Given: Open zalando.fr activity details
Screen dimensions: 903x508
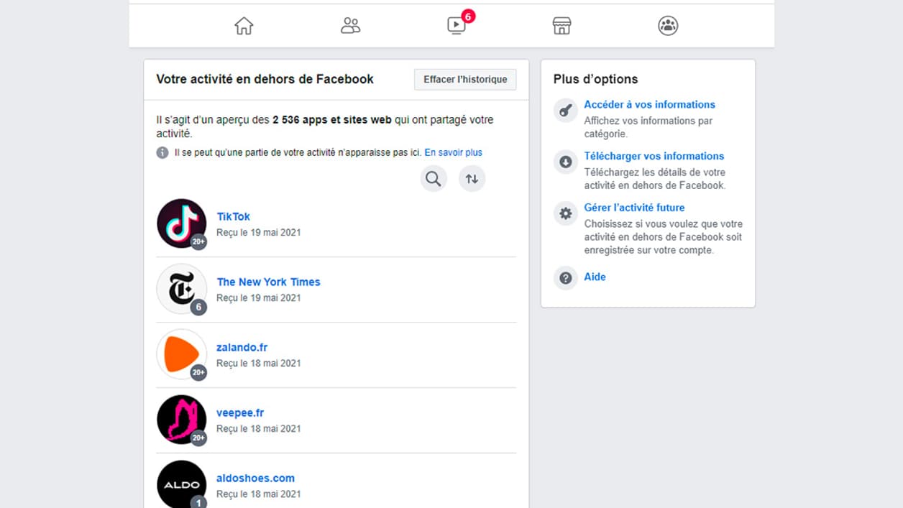Looking at the screenshot, I should (242, 347).
